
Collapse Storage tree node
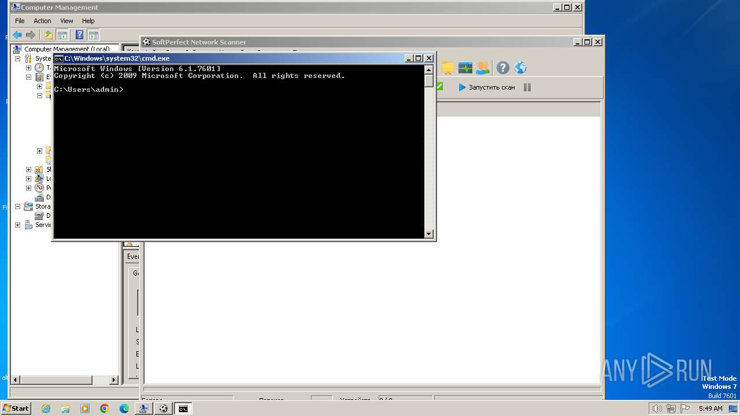click(17, 206)
